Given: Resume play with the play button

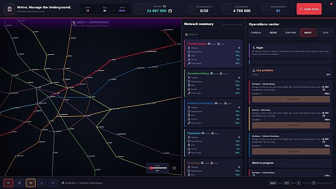Looking at the screenshot, I should (20, 183).
